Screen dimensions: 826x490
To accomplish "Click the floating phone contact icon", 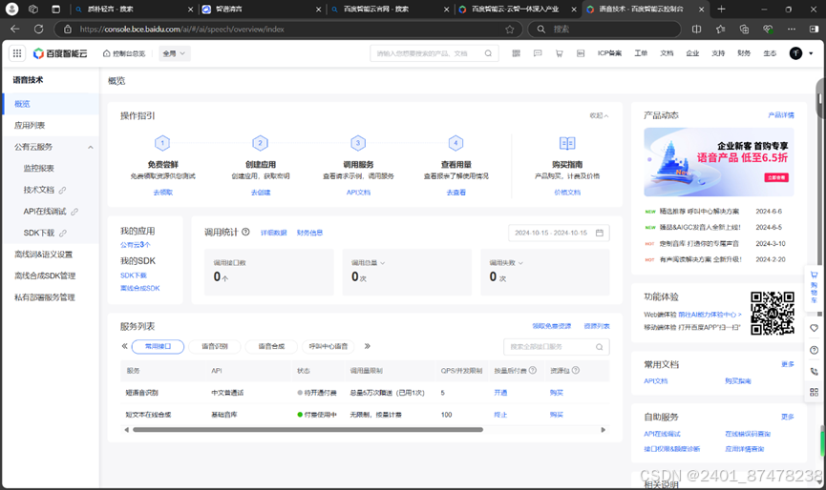I will point(814,371).
